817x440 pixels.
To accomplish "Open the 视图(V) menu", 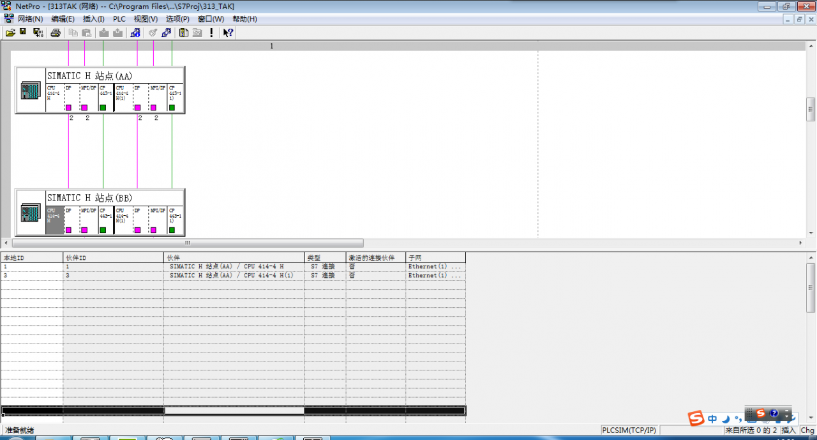I will (146, 19).
